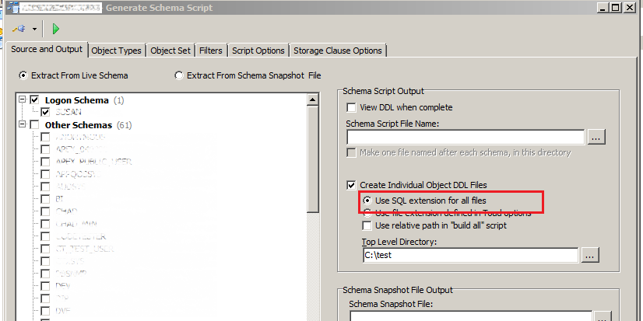Enable relative path in build all script

367,225
